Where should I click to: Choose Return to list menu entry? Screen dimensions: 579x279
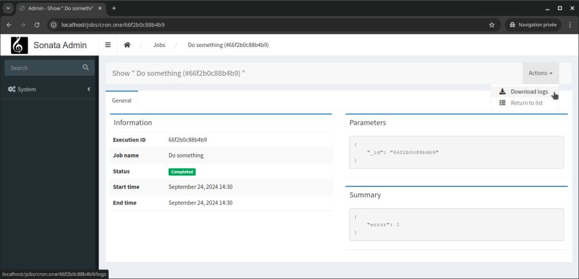click(x=525, y=103)
